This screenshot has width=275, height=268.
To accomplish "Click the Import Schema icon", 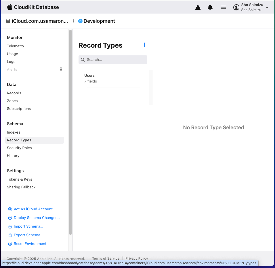I will (10, 226).
